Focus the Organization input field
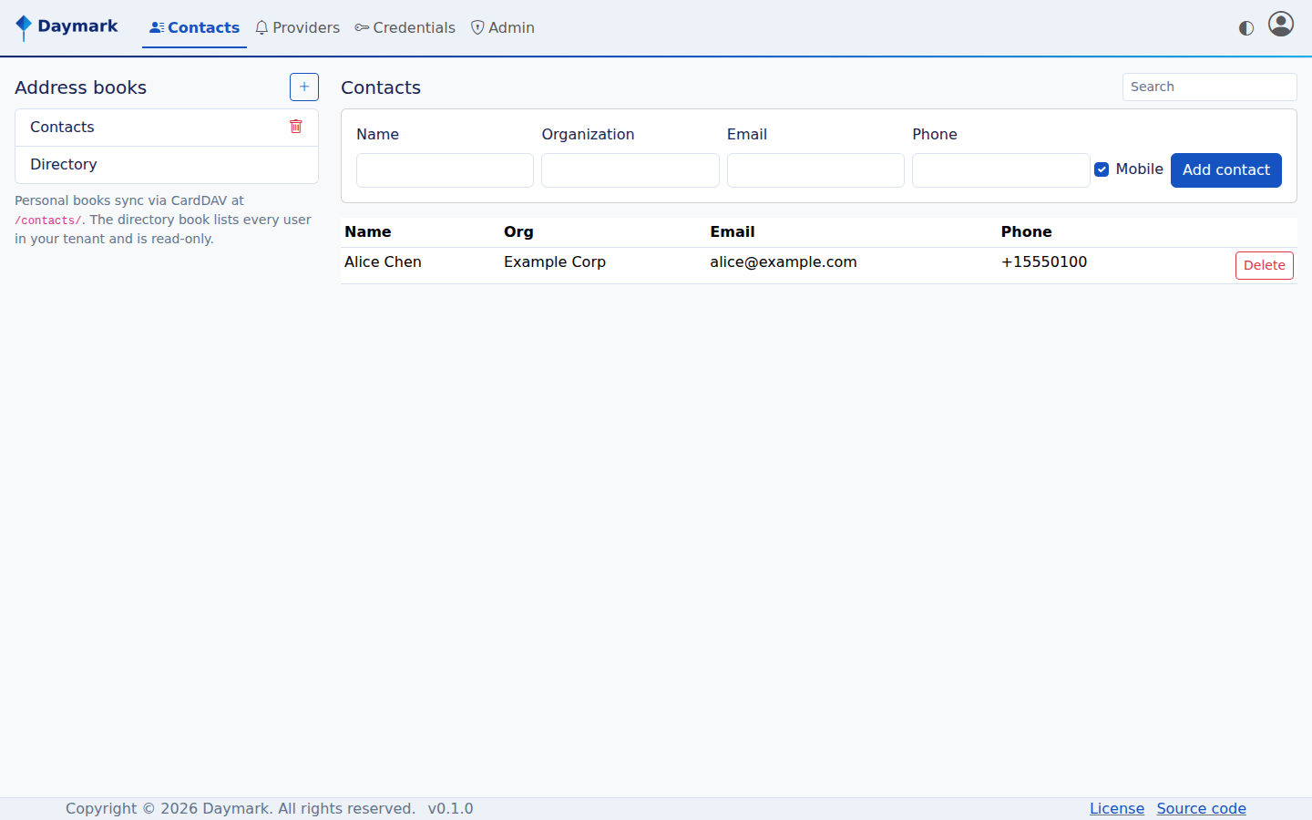This screenshot has width=1312, height=820. [x=630, y=170]
